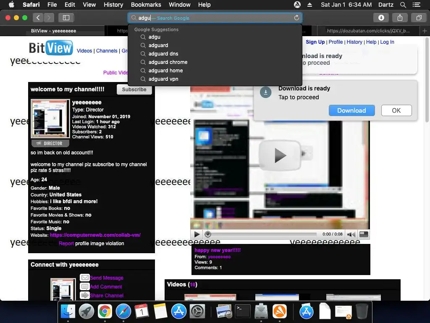Click the eject icon in menu bar
Screen dimensions: 430x323
pyautogui.click(x=309, y=5)
